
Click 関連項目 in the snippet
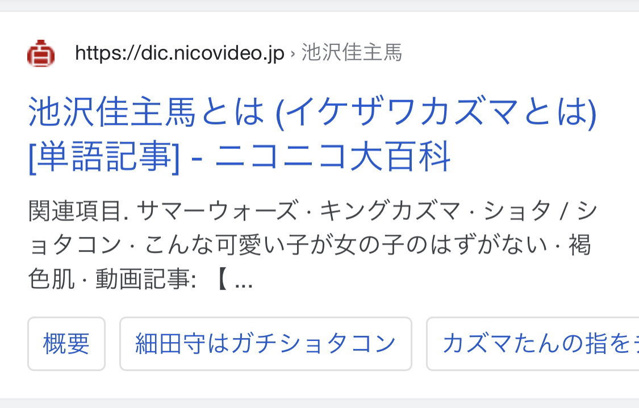[x=76, y=211]
